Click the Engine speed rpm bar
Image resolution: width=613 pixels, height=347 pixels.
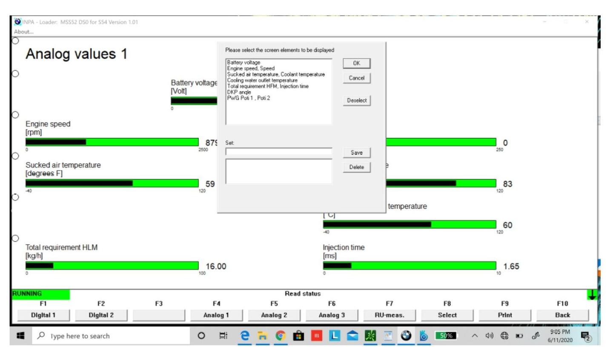pos(112,142)
